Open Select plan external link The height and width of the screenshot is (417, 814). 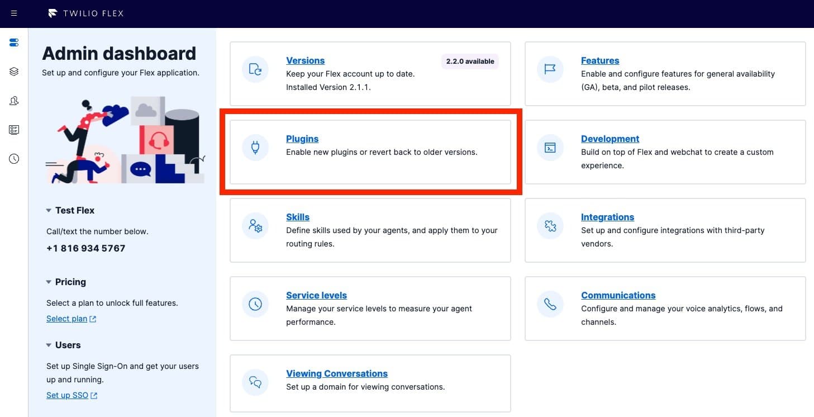[71, 319]
